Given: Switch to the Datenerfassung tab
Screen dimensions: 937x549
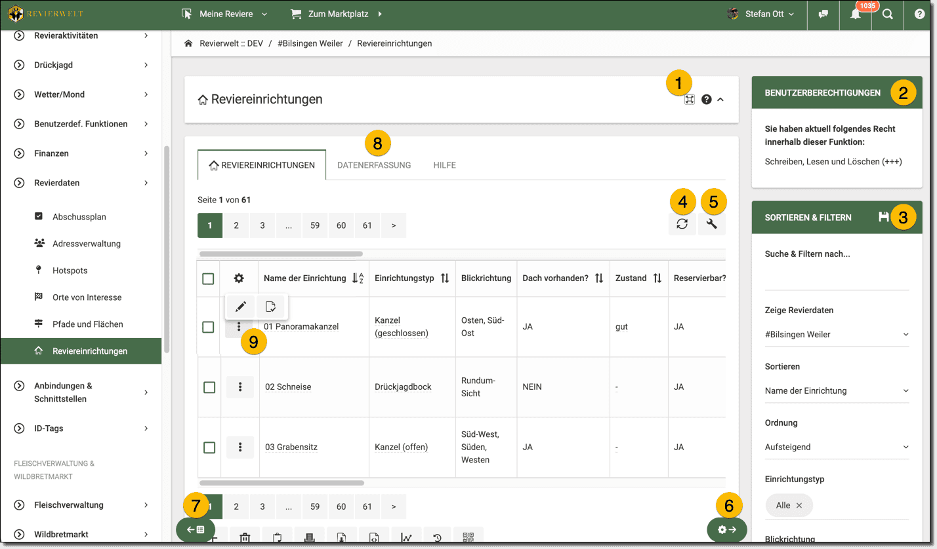Looking at the screenshot, I should 374,165.
